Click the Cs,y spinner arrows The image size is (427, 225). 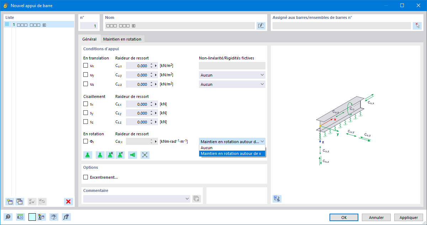(151, 113)
